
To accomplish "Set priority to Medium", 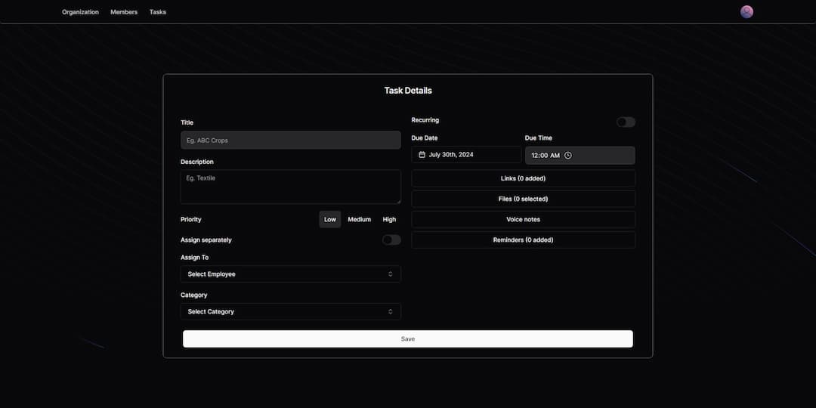I will tap(359, 219).
